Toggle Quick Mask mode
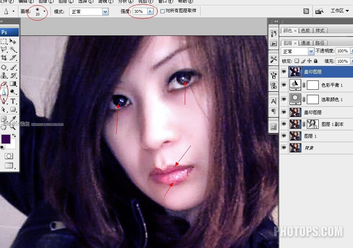The width and height of the screenshot is (353, 248). pos(9,156)
